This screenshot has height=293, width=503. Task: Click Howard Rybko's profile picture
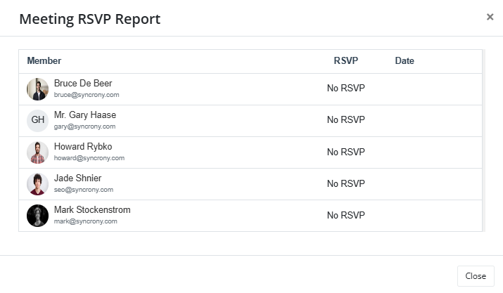(x=37, y=152)
